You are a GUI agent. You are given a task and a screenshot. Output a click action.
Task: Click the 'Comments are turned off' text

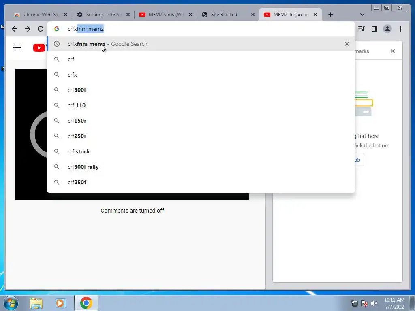[133, 211]
